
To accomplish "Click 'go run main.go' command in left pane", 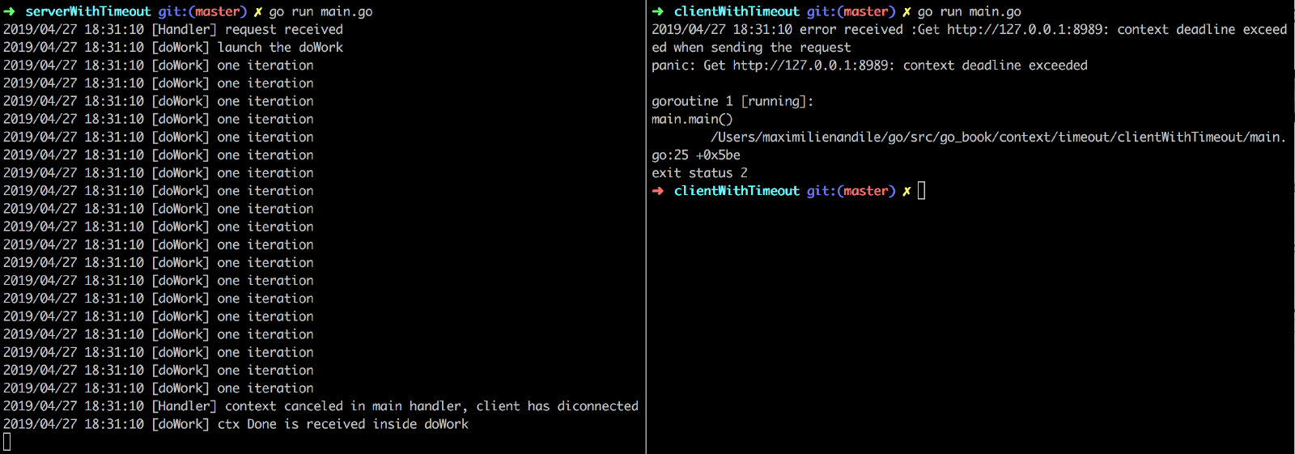I will [x=321, y=11].
